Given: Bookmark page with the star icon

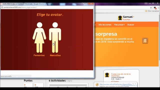Looking at the screenshot, I should [x=151, y=8].
